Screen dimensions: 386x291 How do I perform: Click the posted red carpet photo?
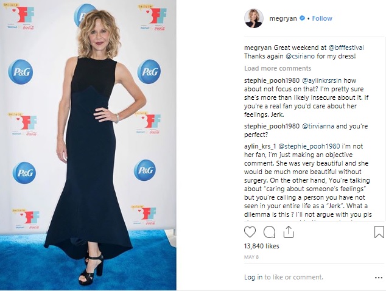(x=88, y=145)
